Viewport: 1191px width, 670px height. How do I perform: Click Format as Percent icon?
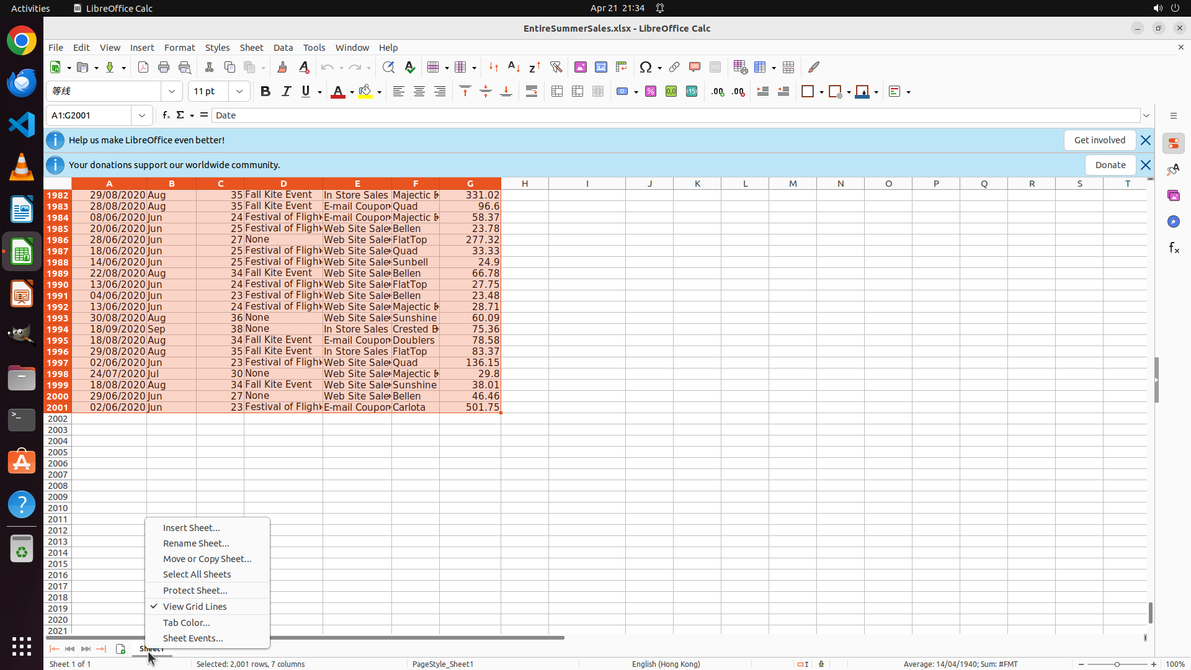[x=651, y=92]
